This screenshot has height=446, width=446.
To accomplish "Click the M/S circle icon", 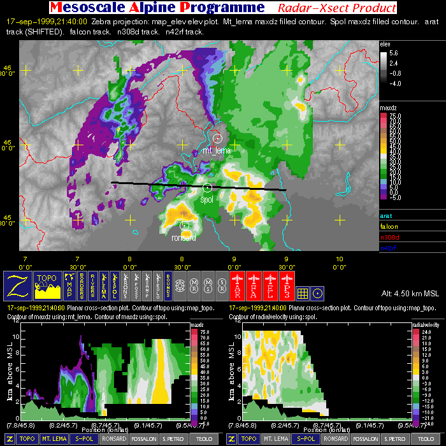I will tap(208, 286).
